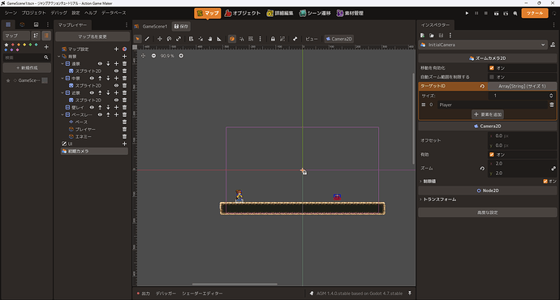
Task: Click the 高度な設定 button
Action: pos(488,212)
